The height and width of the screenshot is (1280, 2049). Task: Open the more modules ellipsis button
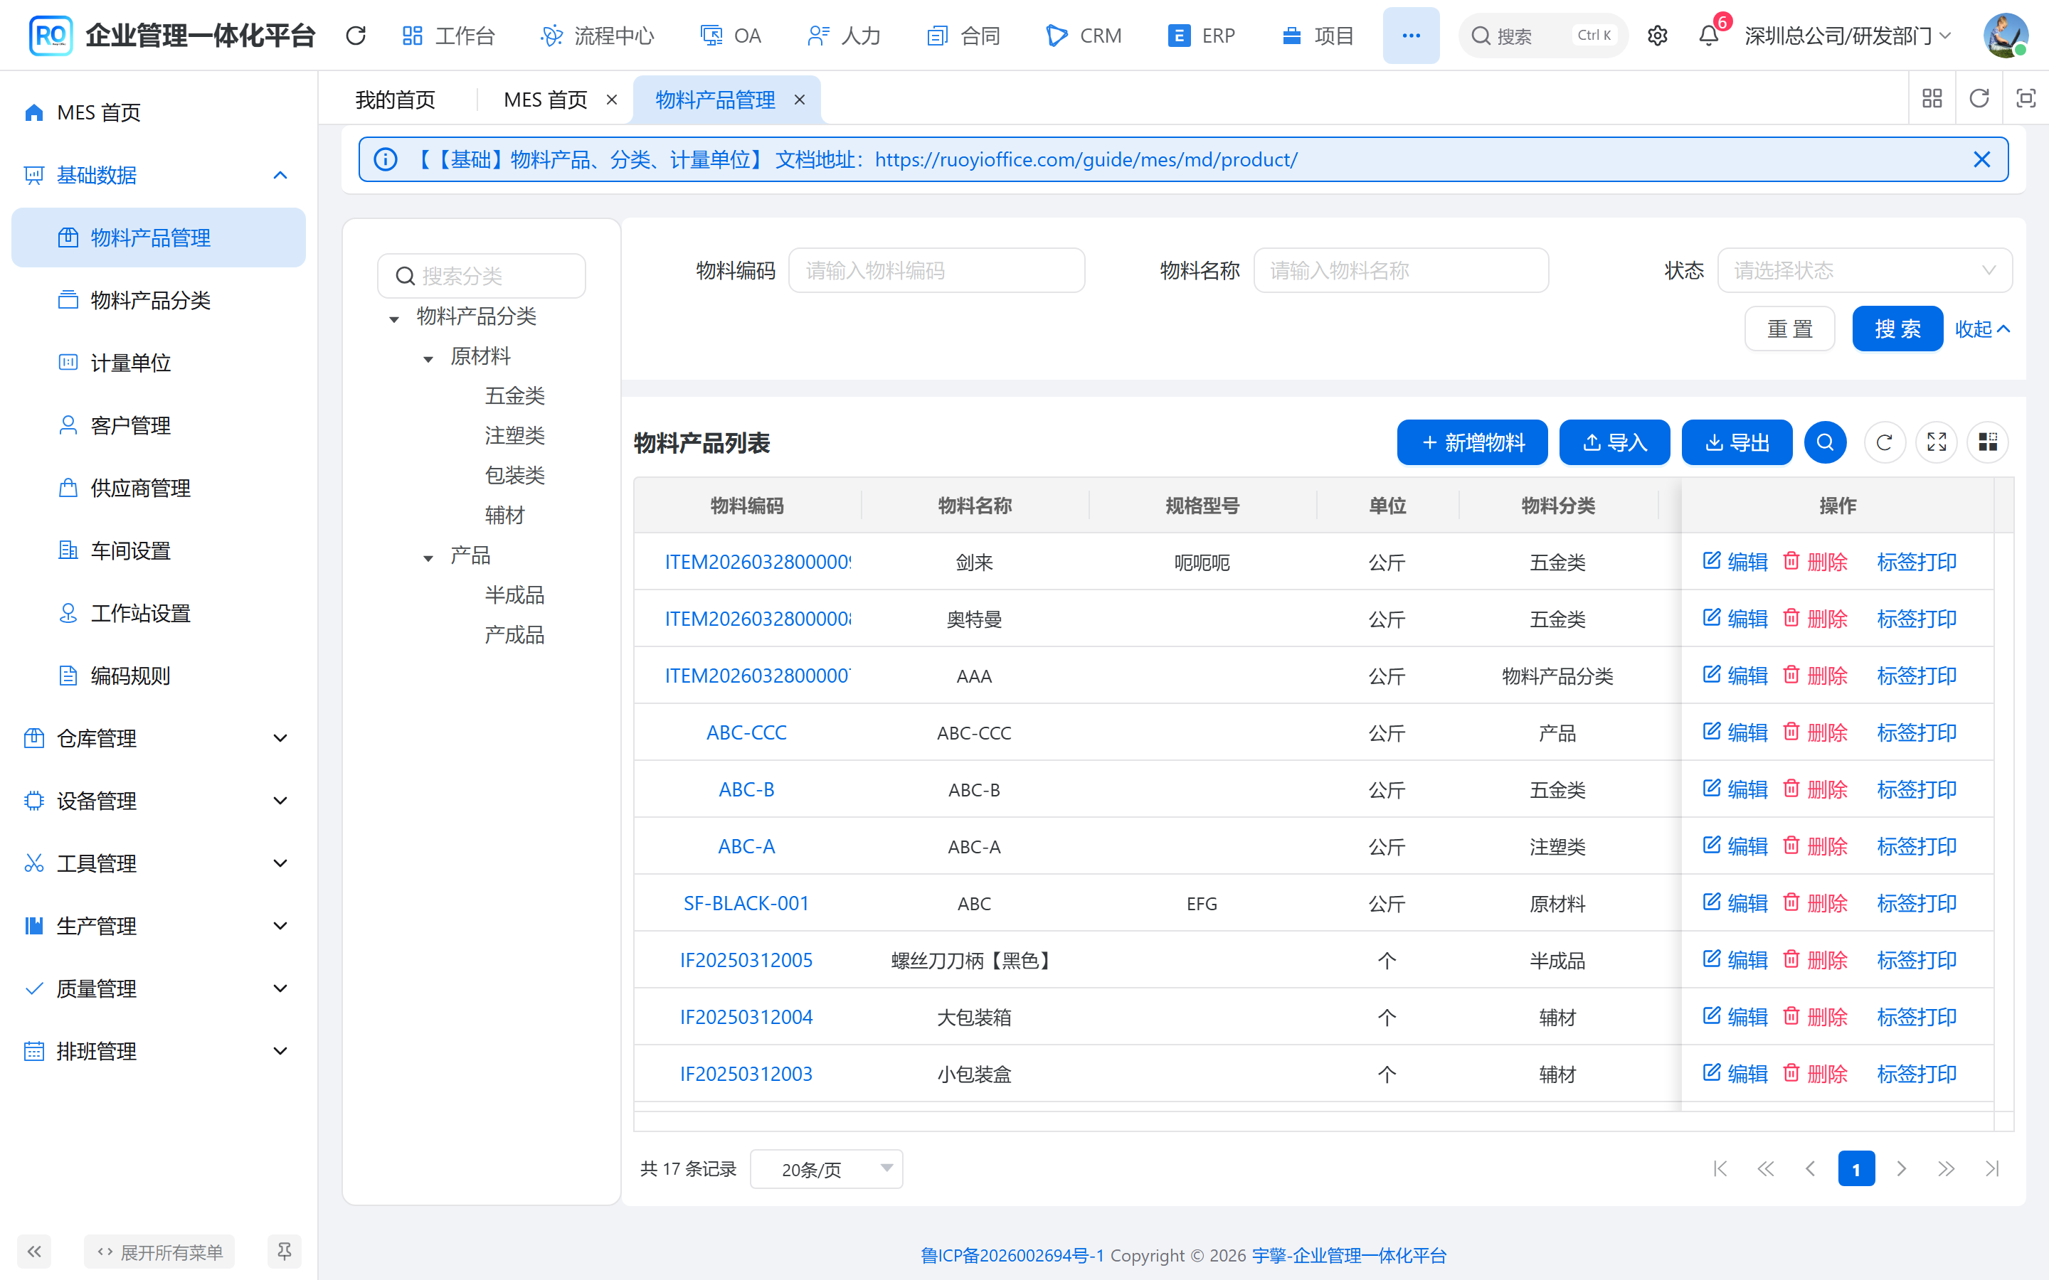pyautogui.click(x=1411, y=36)
